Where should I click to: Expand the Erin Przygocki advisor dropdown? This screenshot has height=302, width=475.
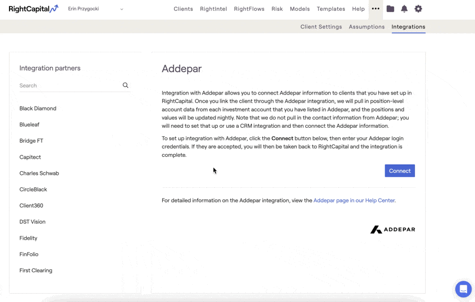click(x=96, y=9)
